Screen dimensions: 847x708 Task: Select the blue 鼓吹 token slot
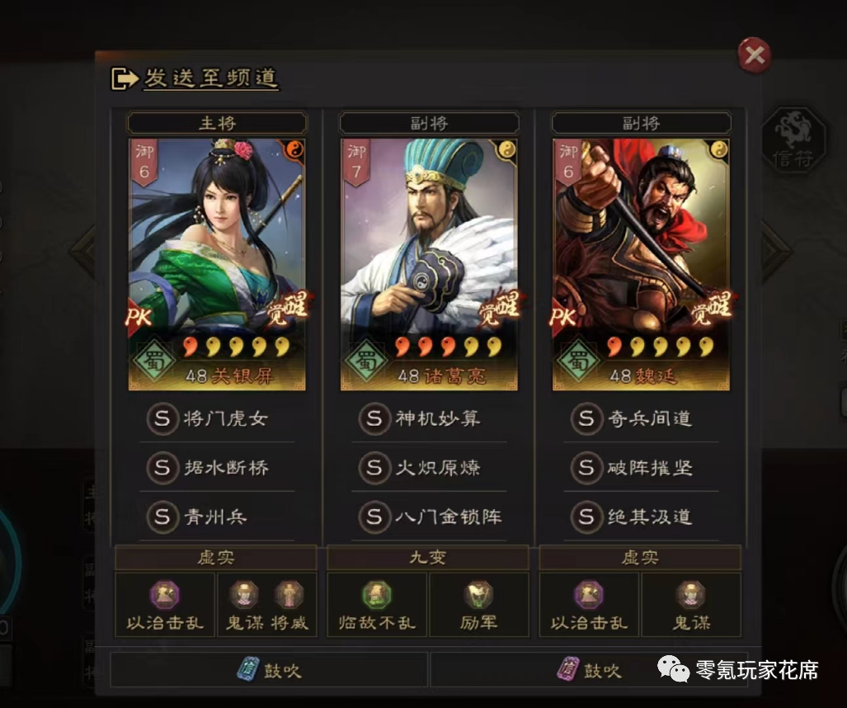(269, 669)
